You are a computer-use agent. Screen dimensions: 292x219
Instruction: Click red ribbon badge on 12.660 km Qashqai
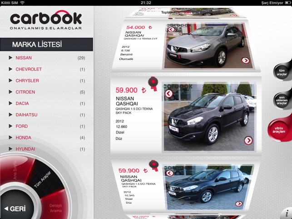tap(153, 84)
